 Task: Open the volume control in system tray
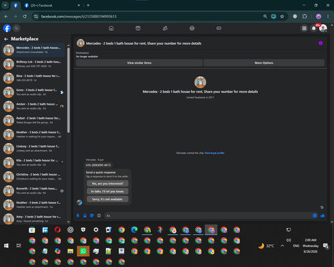[289, 240]
